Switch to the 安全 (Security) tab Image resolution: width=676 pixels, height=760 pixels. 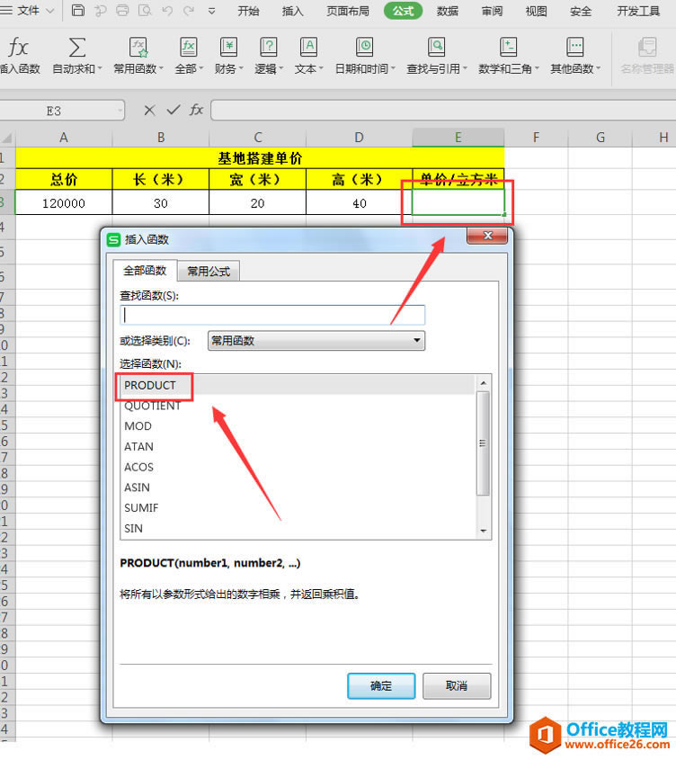point(581,11)
